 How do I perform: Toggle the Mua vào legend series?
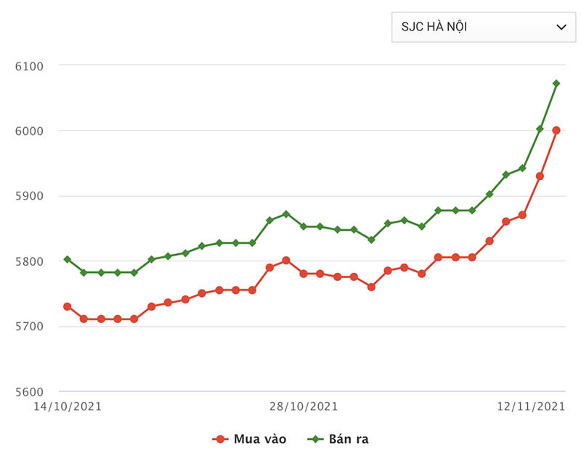(259, 438)
